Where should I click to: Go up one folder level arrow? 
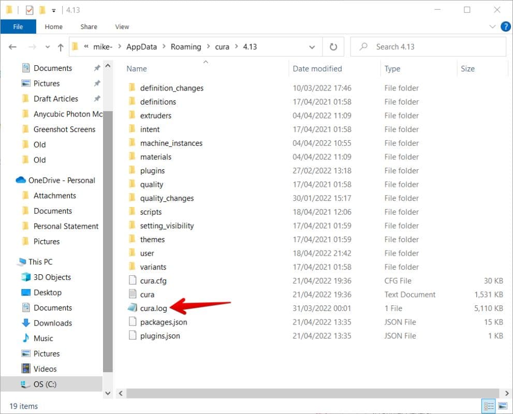coord(61,47)
